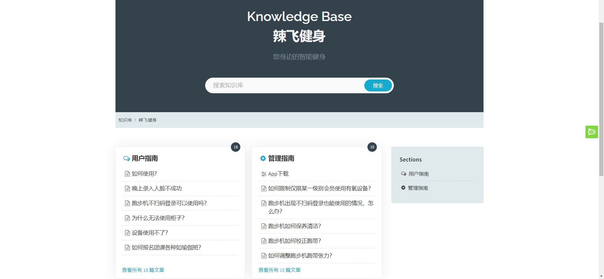
Task: Open 查看所有 10 篇文章 link
Action: tap(279, 270)
